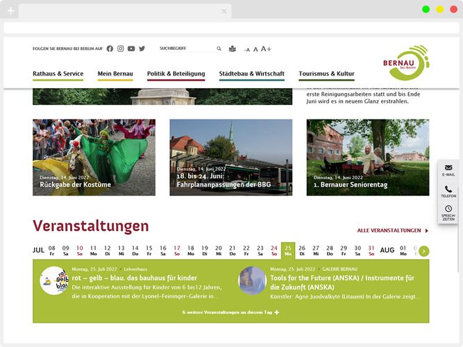Open the Instagram profile icon

click(x=120, y=49)
